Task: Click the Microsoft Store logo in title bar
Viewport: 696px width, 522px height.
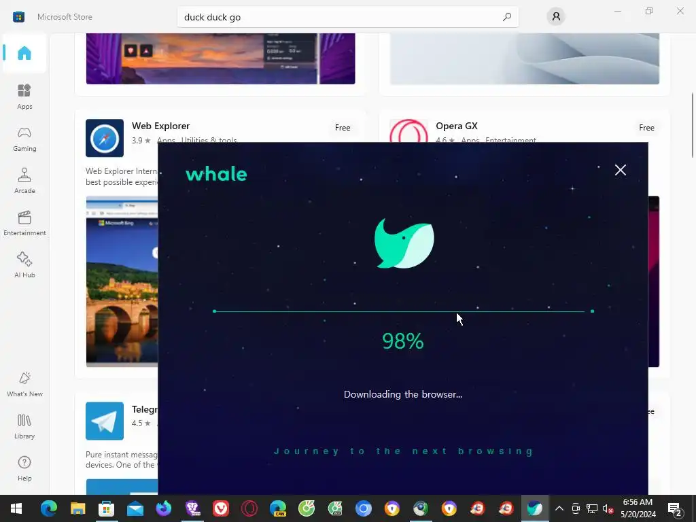Action: pyautogui.click(x=18, y=17)
